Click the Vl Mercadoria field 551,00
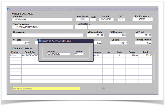The width and height of the screenshot is (167, 107). tap(95, 35)
